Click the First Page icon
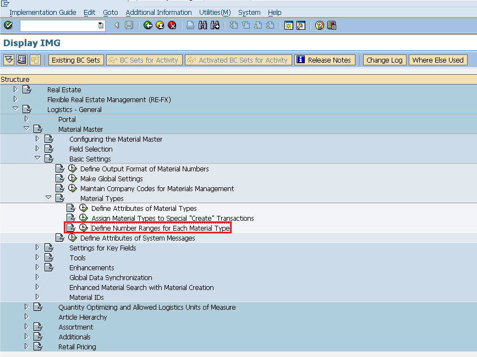 (x=233, y=25)
